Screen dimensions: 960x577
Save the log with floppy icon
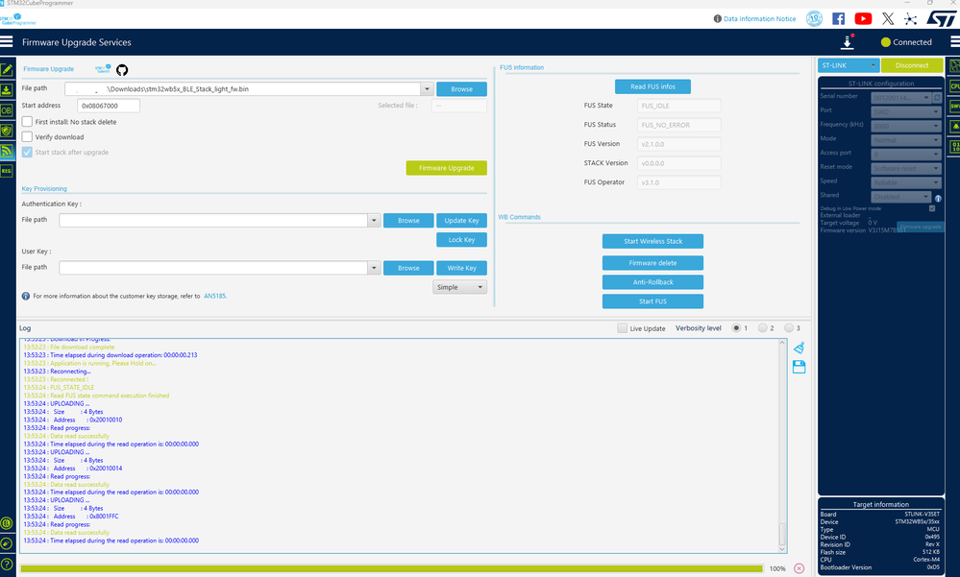tap(799, 367)
